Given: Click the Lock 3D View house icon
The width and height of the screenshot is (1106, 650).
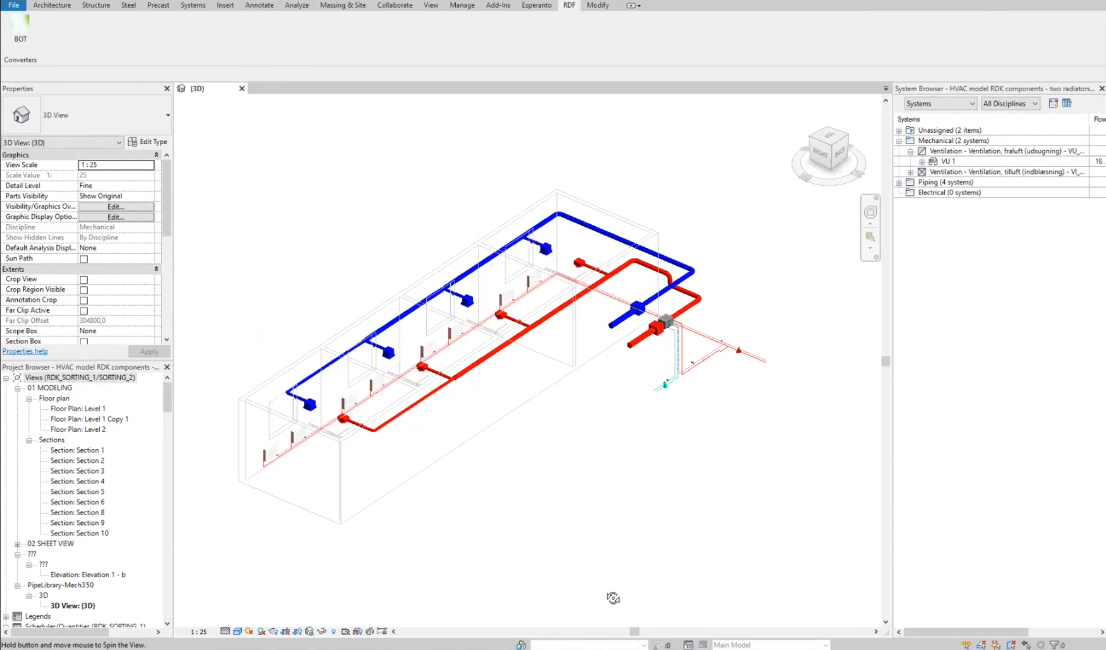Looking at the screenshot, I should (x=310, y=631).
